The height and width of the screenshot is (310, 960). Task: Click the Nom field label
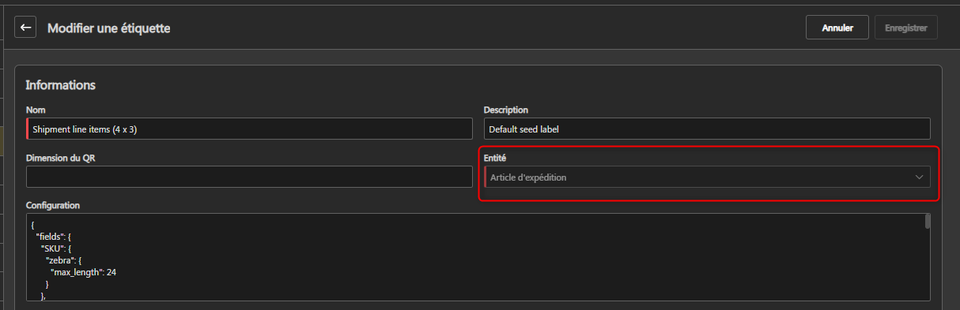click(36, 110)
